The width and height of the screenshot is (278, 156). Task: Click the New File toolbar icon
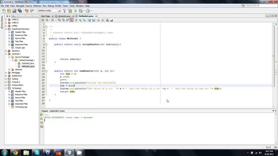tap(4, 11)
